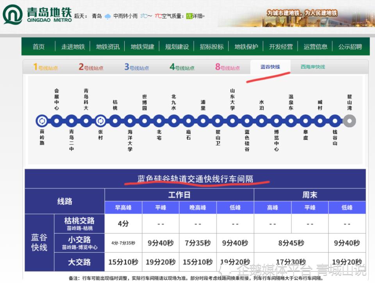
Task: Select the 博览中心 station circle
Action: pos(276,121)
